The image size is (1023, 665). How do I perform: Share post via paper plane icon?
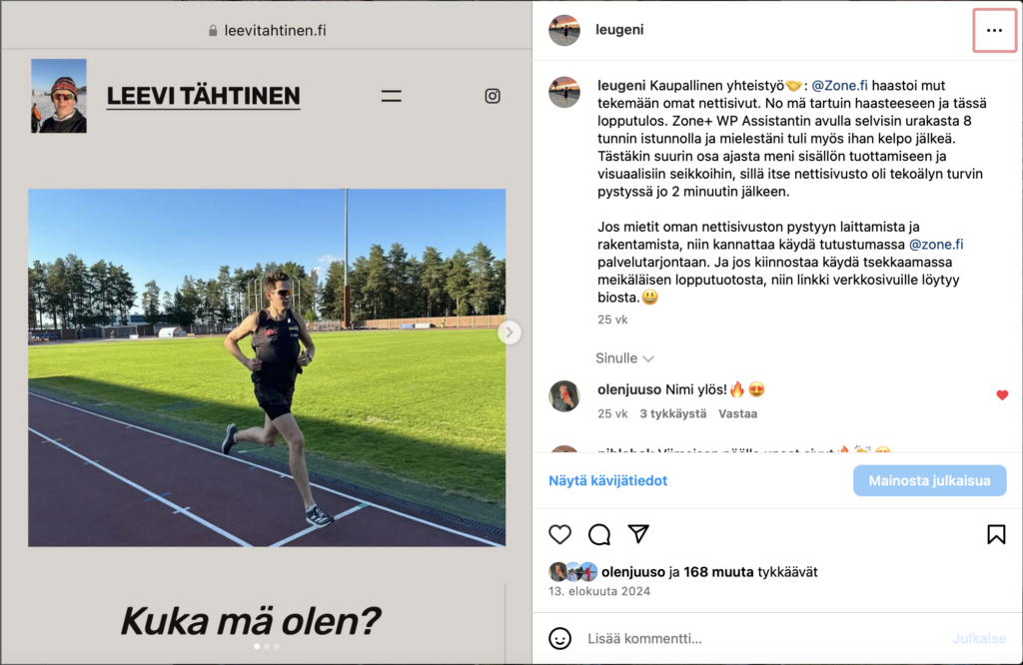(x=638, y=534)
